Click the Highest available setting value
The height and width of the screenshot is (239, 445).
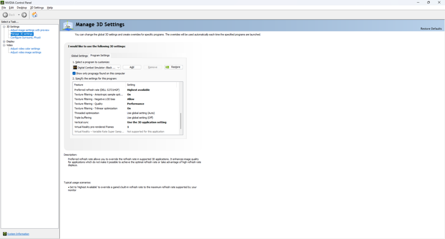[x=138, y=90]
